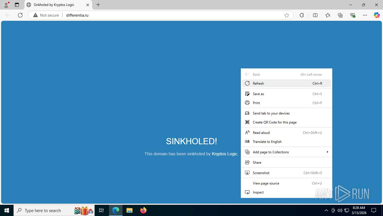Open the Collections toolbar icon
Image resolution: width=383 pixels, height=216 pixels.
pyautogui.click(x=340, y=15)
